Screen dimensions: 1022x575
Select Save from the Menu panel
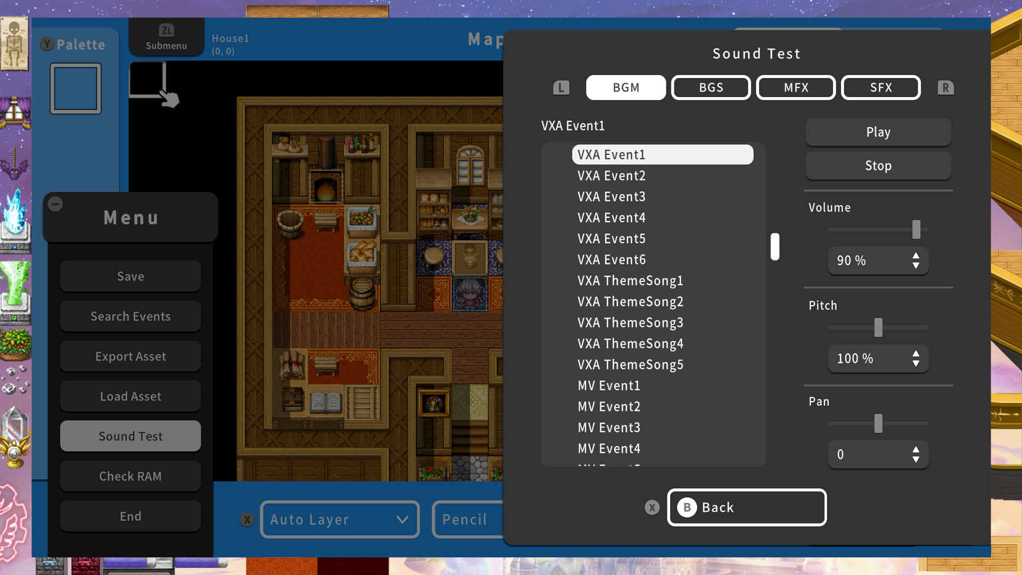pyautogui.click(x=130, y=275)
